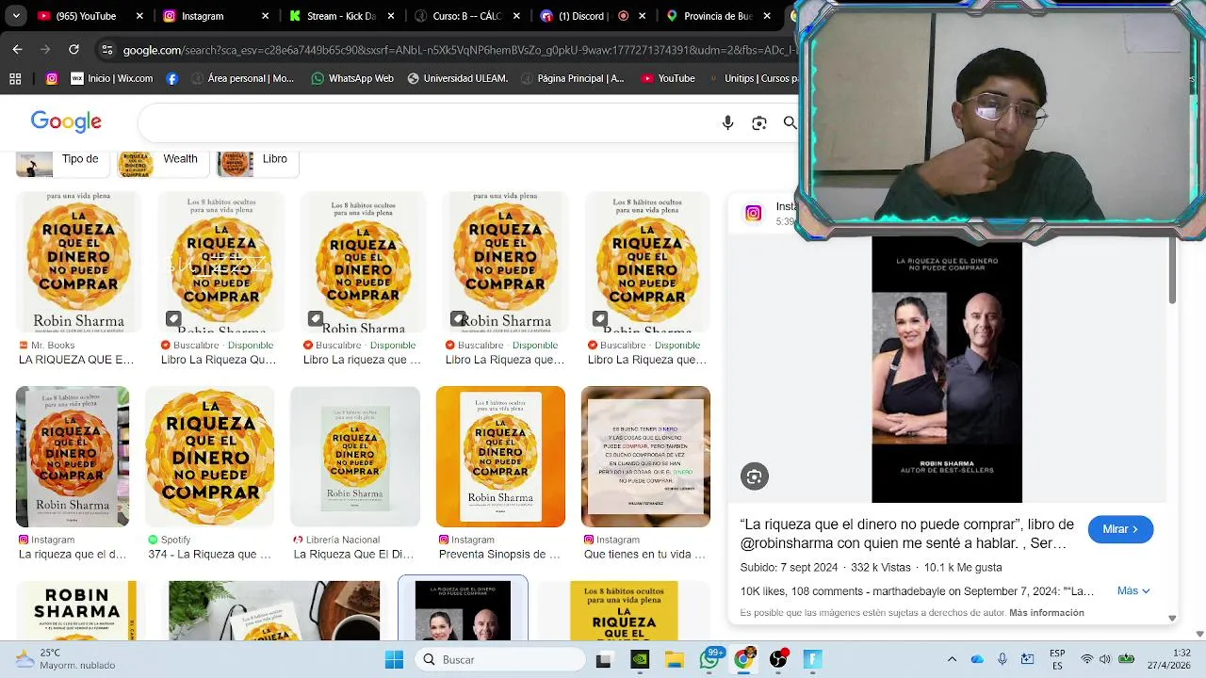The width and height of the screenshot is (1206, 678).
Task: Select the 'Tipo de' filter chip
Action: [61, 163]
